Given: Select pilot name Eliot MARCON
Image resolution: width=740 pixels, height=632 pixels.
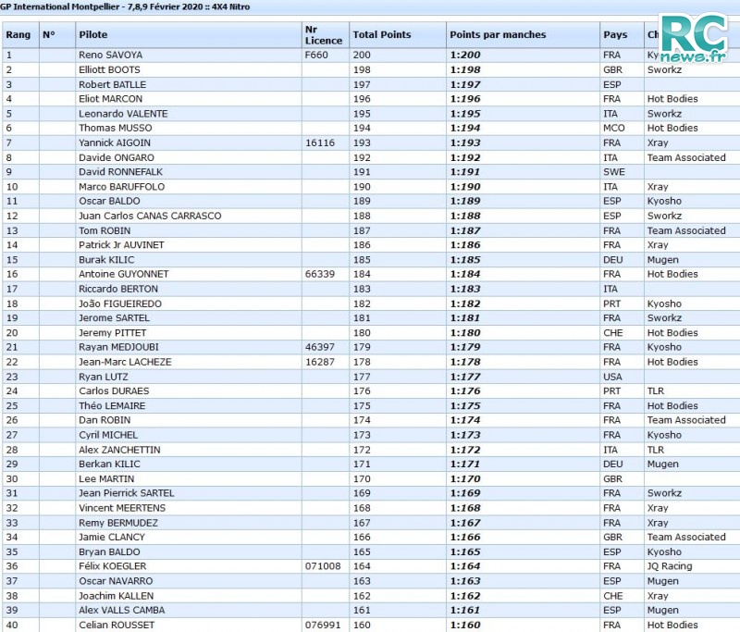Looking at the screenshot, I should 110,99.
